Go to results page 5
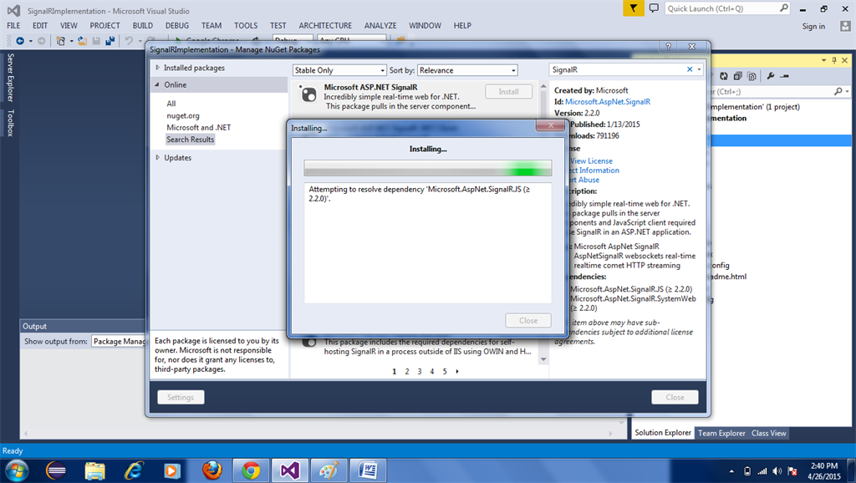The height and width of the screenshot is (483, 856). point(445,371)
